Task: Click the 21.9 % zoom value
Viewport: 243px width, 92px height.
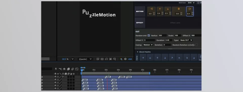Action: 65,59
